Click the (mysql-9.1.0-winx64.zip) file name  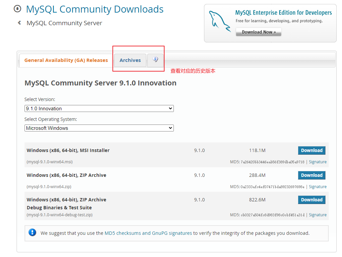click(49, 187)
